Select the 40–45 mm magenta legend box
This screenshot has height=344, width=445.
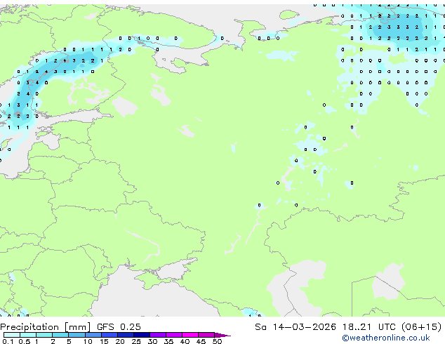tap(190, 335)
